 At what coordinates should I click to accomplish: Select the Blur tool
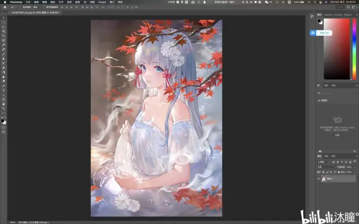(x=3, y=77)
